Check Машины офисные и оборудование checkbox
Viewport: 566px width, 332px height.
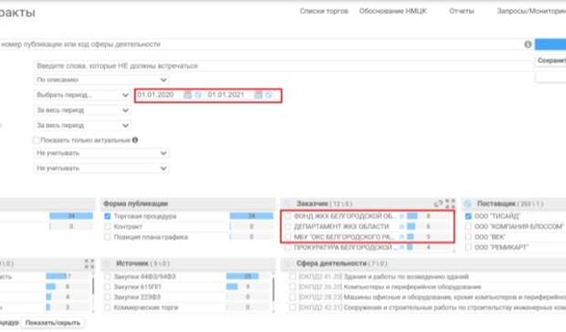(x=292, y=297)
